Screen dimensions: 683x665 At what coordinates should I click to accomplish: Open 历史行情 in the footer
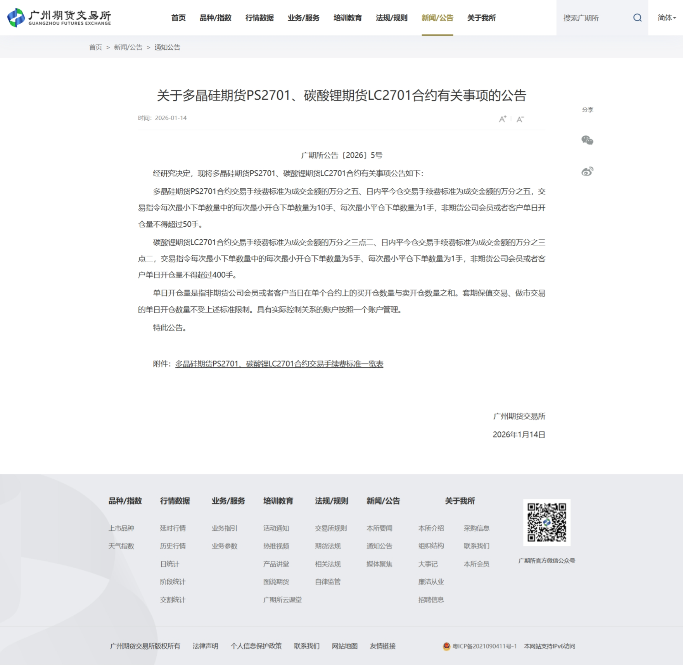click(173, 546)
